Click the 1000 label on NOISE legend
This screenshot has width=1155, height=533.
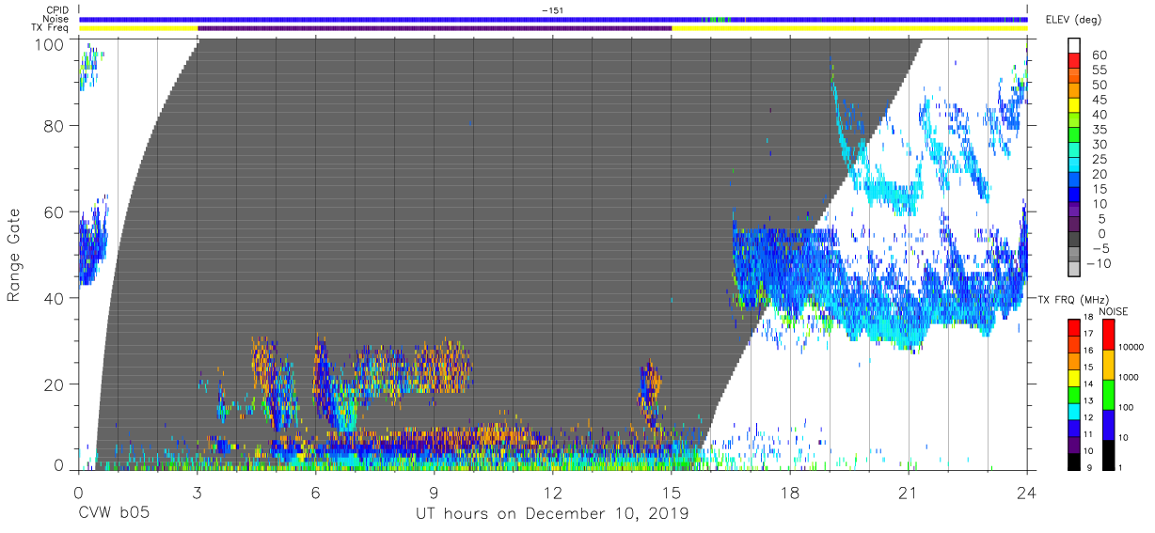coord(1131,378)
